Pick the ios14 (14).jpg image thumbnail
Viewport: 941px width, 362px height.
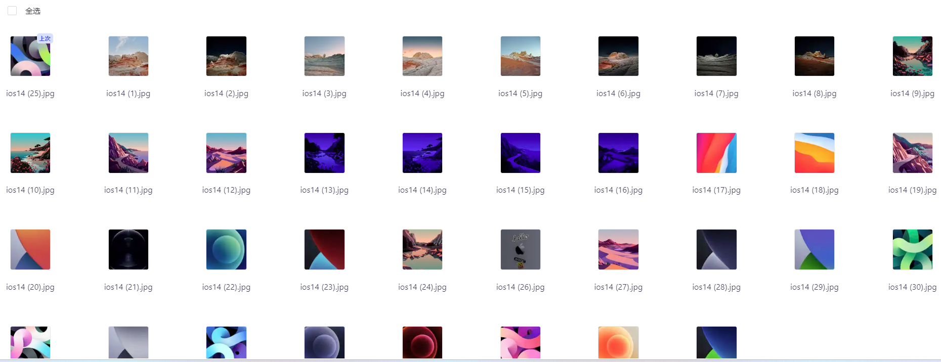[422, 153]
